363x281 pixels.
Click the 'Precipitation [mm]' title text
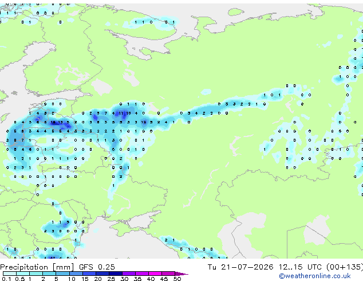point(37,267)
